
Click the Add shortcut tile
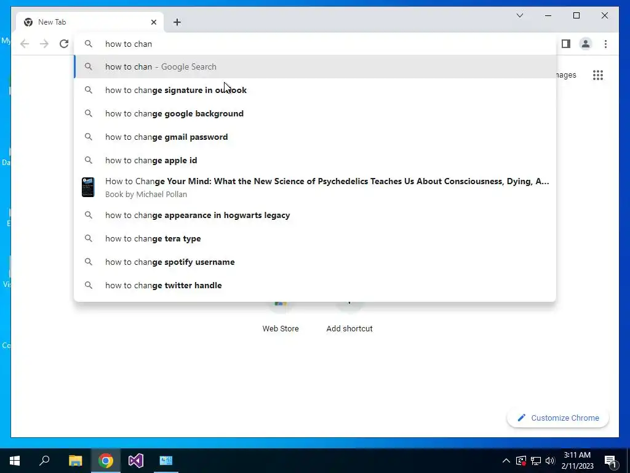pos(349,318)
